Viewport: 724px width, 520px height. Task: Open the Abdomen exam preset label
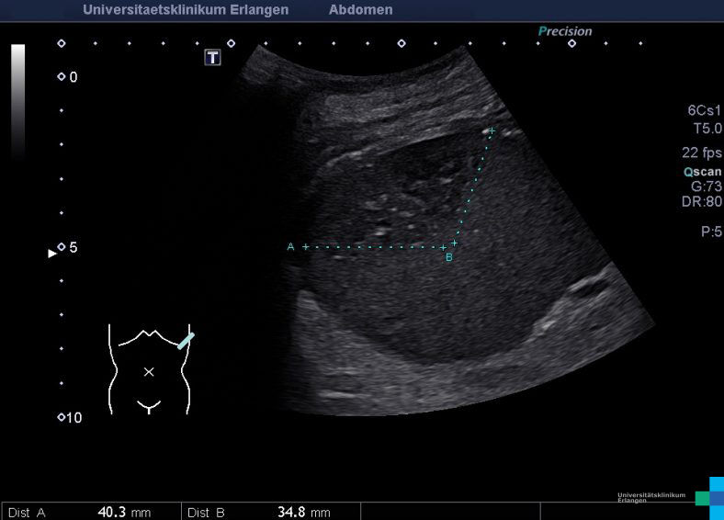tap(360, 10)
